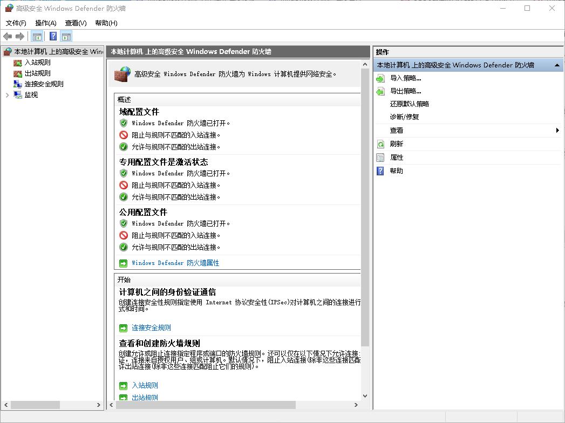The height and width of the screenshot is (423, 565).
Task: Open the 文件(F) menu
Action: click(x=16, y=23)
